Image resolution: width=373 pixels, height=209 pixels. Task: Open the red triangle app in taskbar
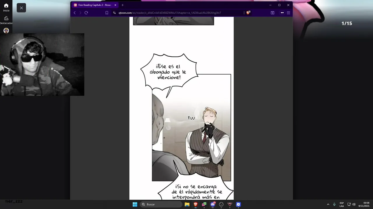pos(230,204)
